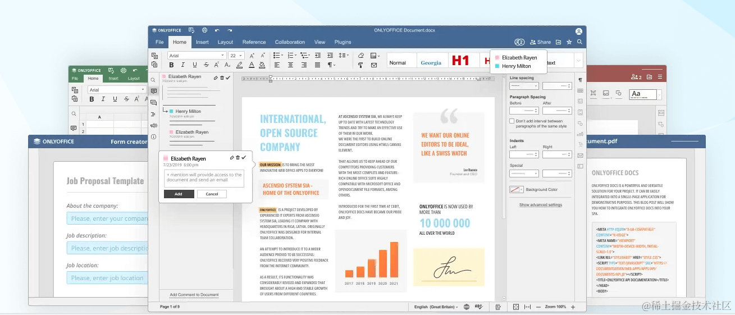Increase indent in the document toolbar

click(x=331, y=56)
